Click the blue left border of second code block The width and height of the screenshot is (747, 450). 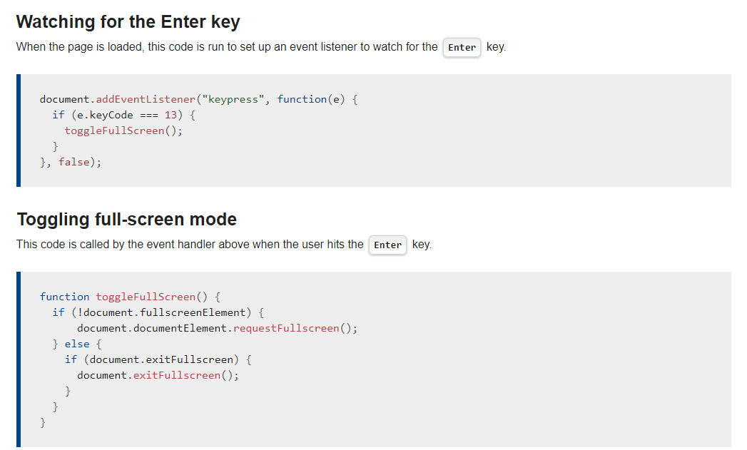pos(19,359)
